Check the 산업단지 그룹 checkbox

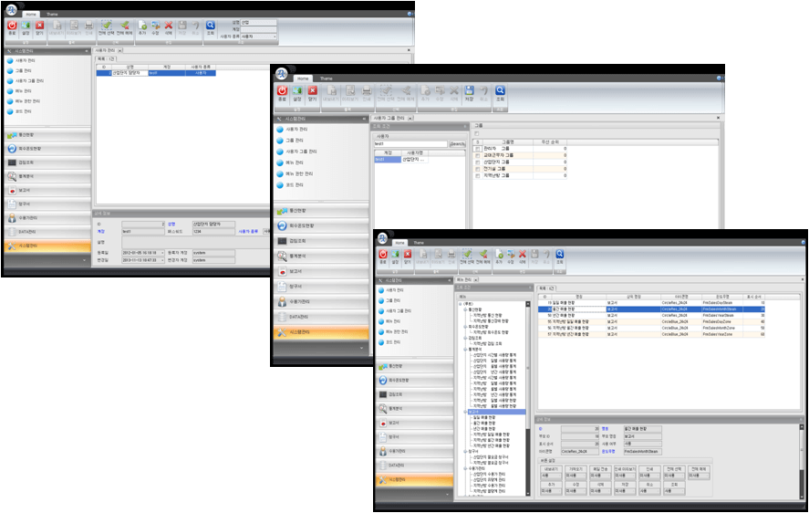(x=477, y=162)
